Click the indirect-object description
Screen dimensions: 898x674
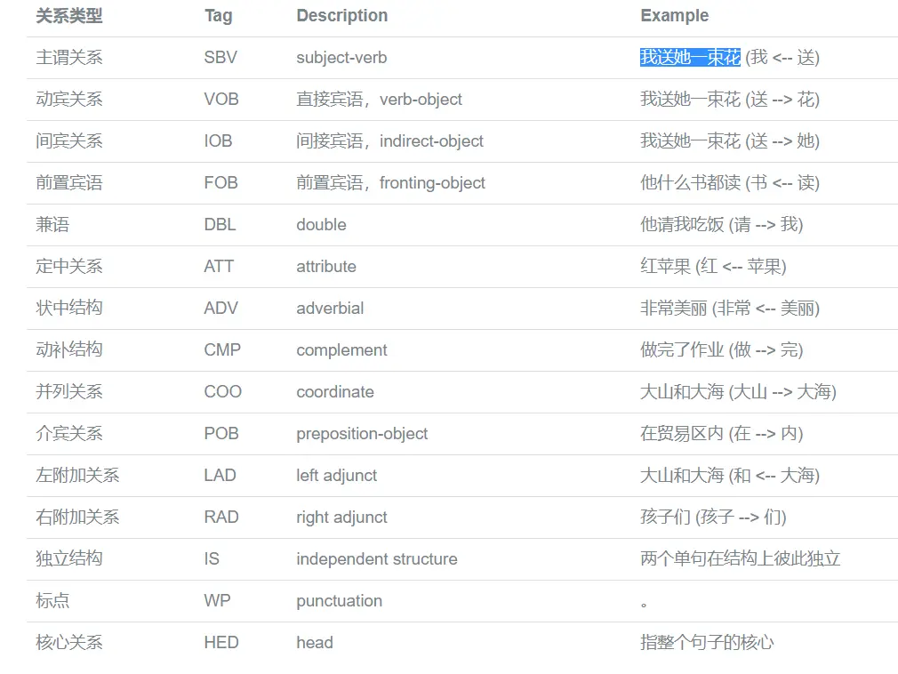pyautogui.click(x=390, y=140)
